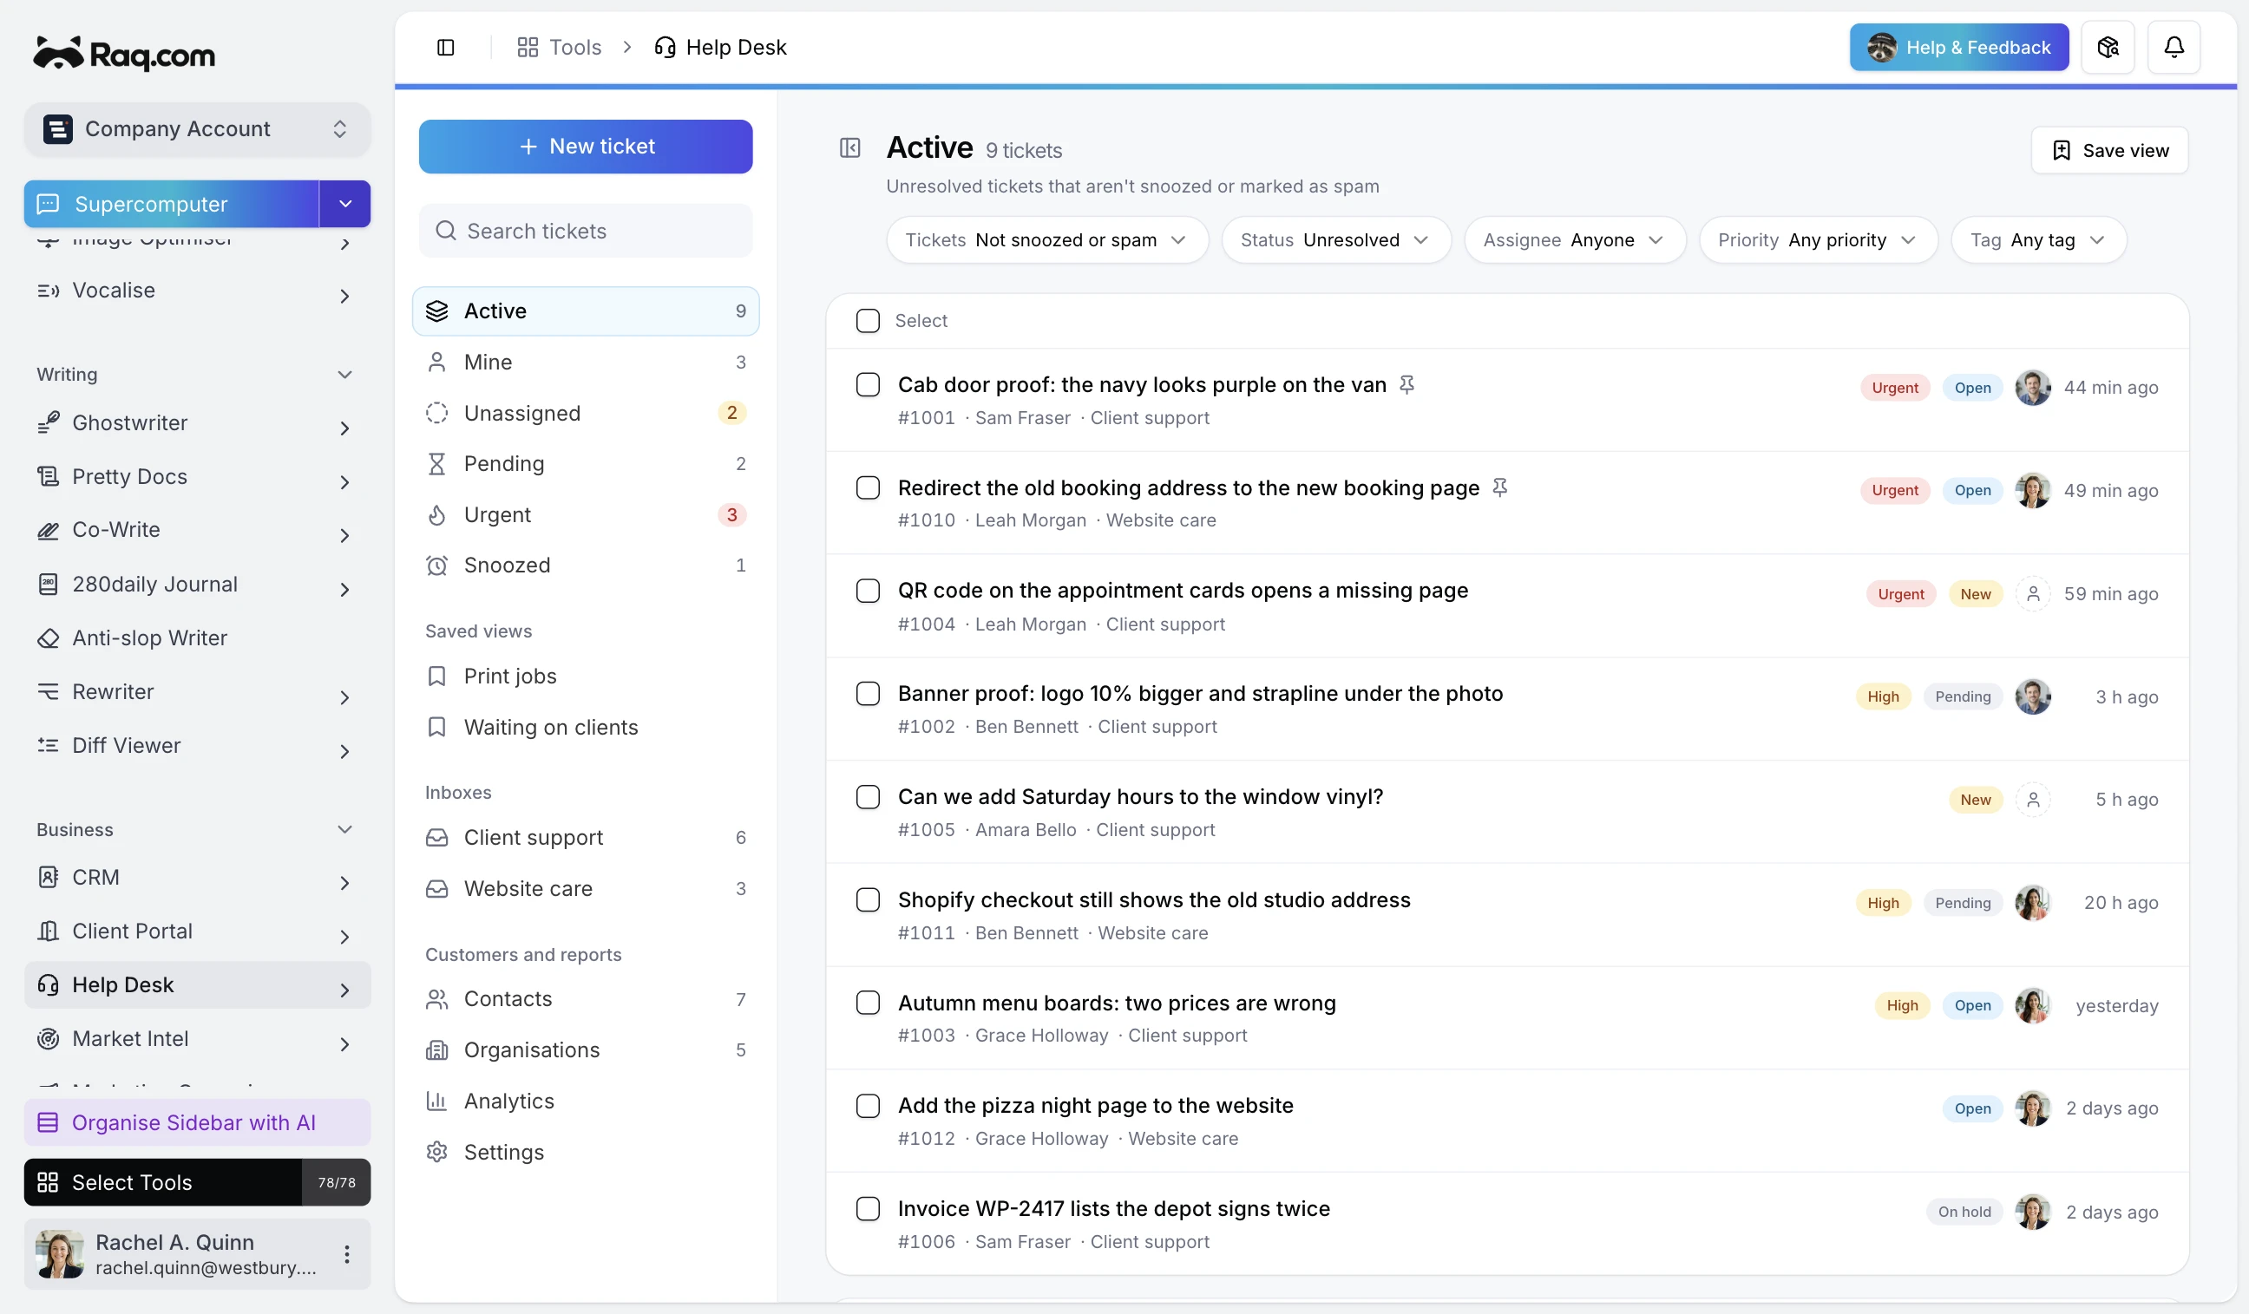The height and width of the screenshot is (1314, 2249).
Task: Click the pin icon on Cab door proof ticket
Action: (x=1406, y=384)
